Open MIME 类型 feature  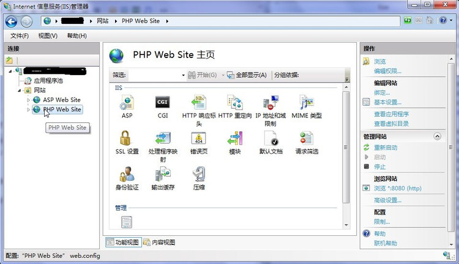[x=307, y=106]
